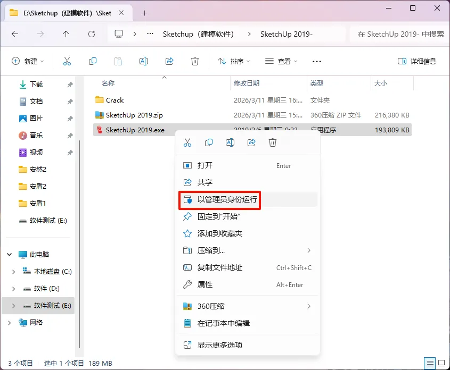The image size is (450, 370).
Task: Click the Sketchup（建模软件）breadcrumb
Action: click(x=199, y=34)
